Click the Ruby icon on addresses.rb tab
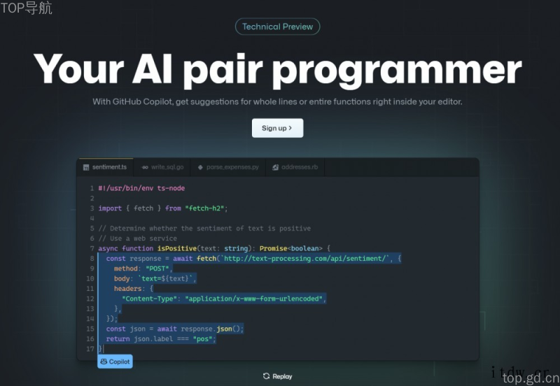This screenshot has width=560, height=386. click(275, 167)
